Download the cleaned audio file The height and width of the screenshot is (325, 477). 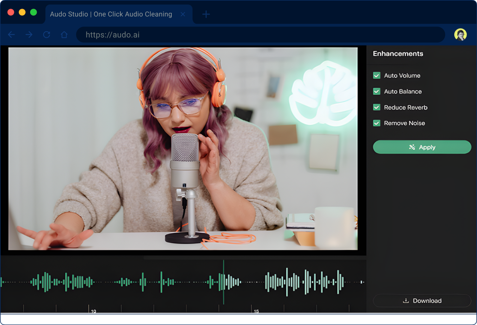pyautogui.click(x=422, y=301)
